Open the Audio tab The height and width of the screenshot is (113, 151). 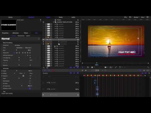point(73,17)
